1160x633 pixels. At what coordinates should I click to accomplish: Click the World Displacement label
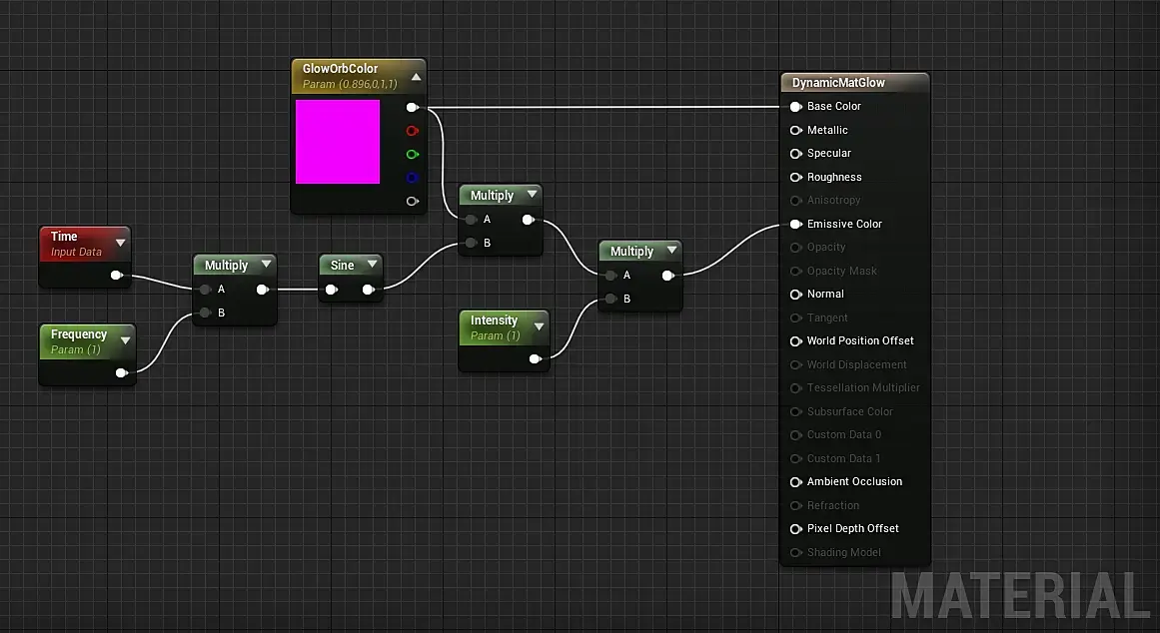(x=856, y=364)
